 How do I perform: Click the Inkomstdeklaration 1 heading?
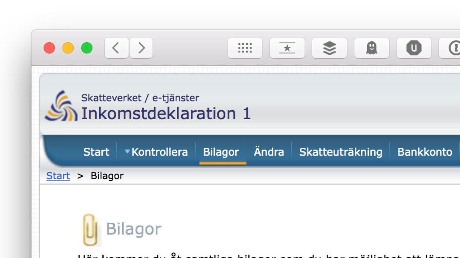coord(166,114)
